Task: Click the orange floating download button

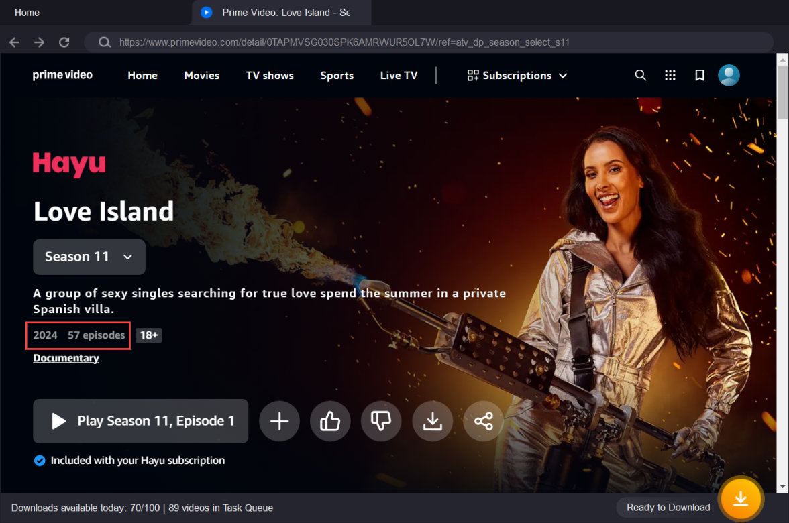Action: [741, 499]
